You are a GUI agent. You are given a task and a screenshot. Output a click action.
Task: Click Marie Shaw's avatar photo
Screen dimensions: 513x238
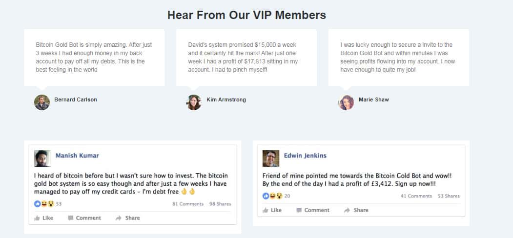[x=346, y=102]
